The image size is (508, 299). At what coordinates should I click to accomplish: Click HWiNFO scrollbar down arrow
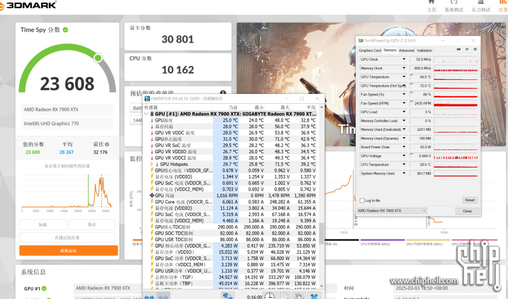tap(321, 286)
